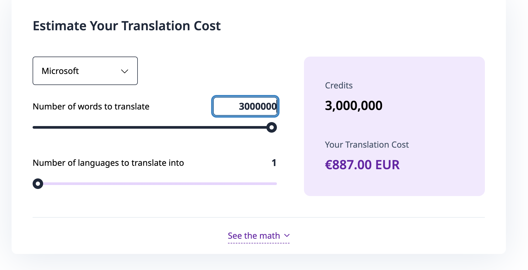Click the 3,000,000 credits value
Screen dimensions: 528x270
(354, 106)
